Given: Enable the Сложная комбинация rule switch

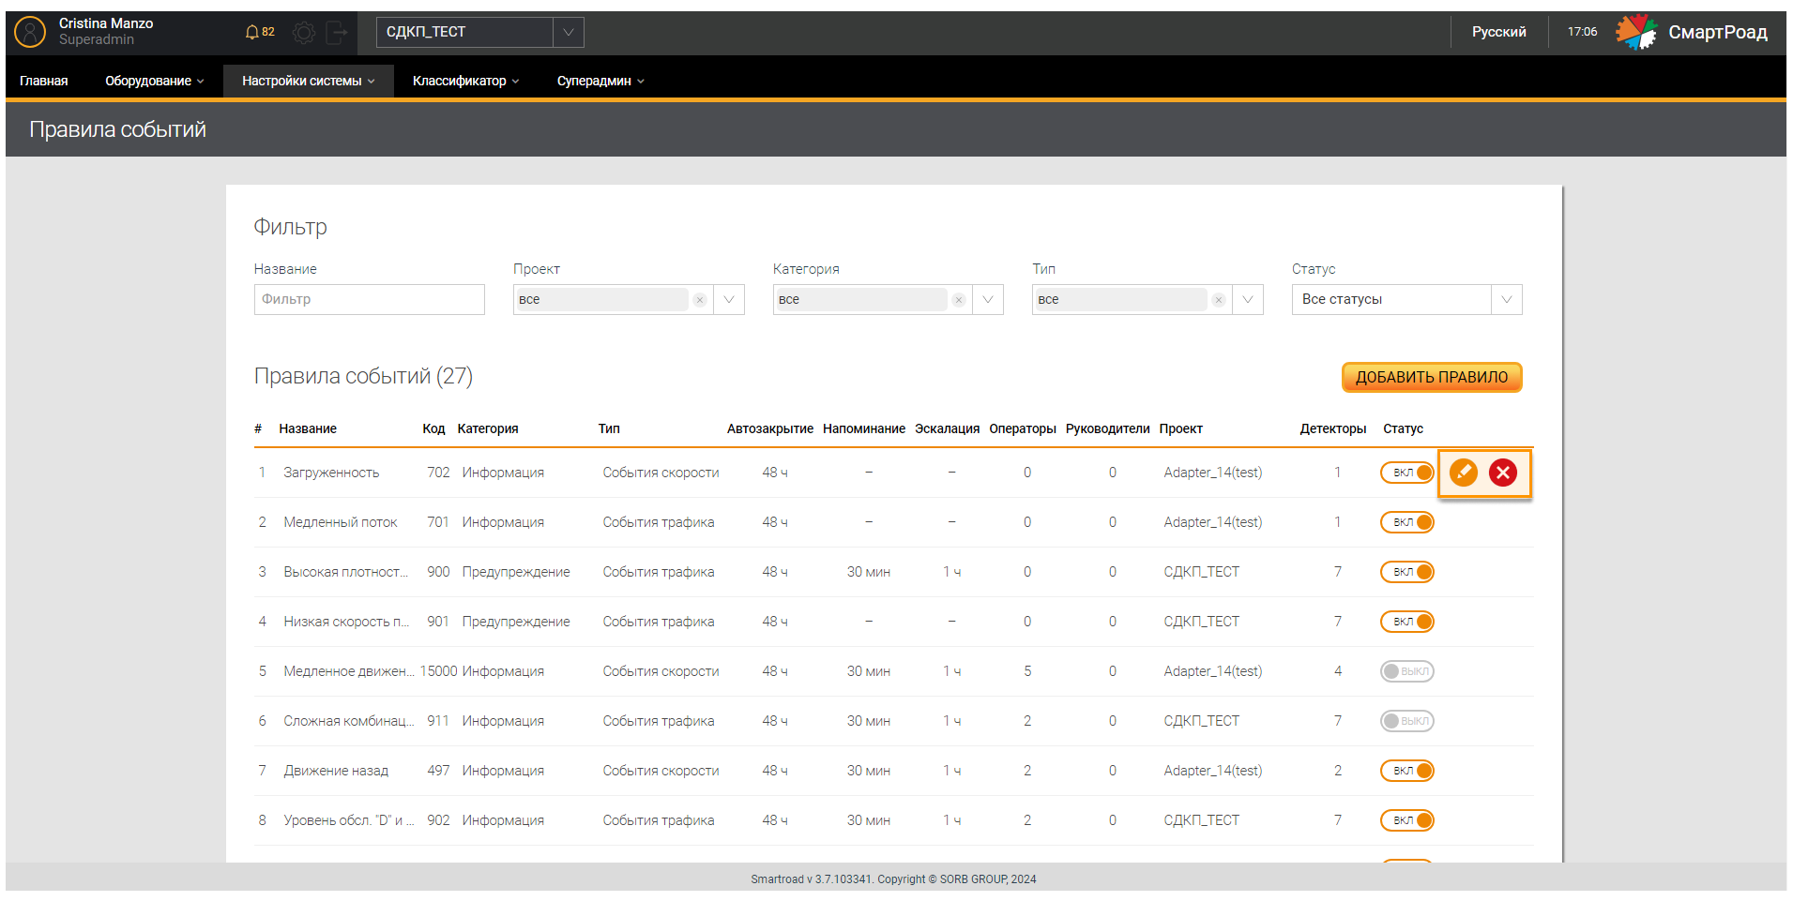Looking at the screenshot, I should pyautogui.click(x=1407, y=721).
